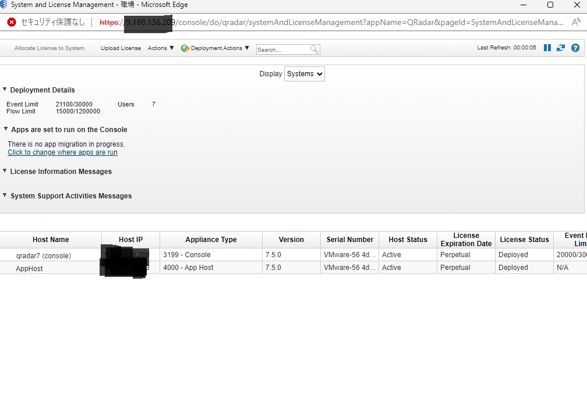Sort by Serial Number column header

[349, 240]
